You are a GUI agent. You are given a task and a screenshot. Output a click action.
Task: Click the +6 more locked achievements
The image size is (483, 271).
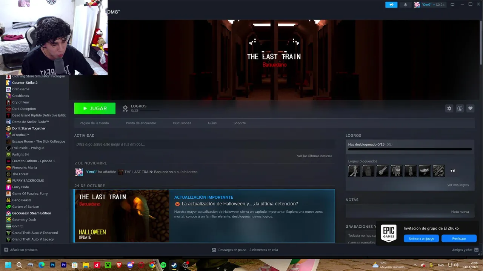pos(453,171)
